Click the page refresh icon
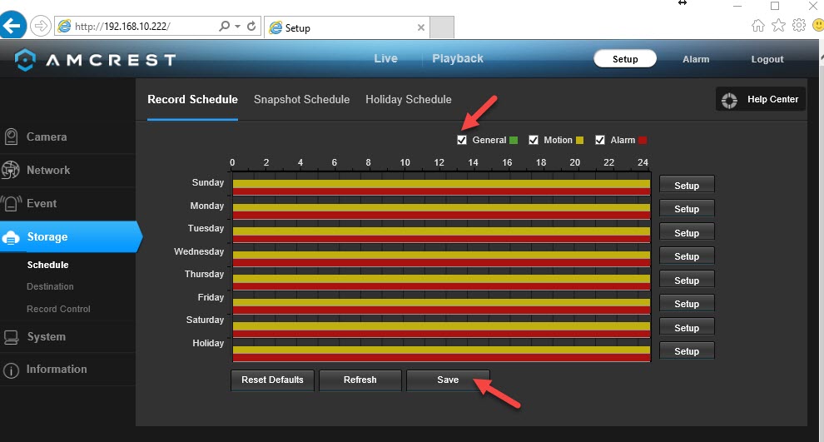Viewport: 824px width, 442px height. click(251, 26)
